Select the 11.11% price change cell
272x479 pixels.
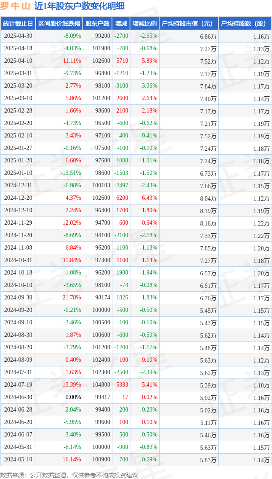click(x=72, y=61)
